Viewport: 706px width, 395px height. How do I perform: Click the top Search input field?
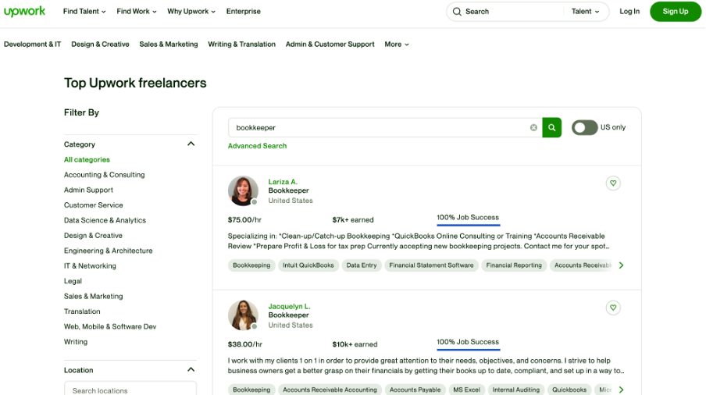[512, 12]
